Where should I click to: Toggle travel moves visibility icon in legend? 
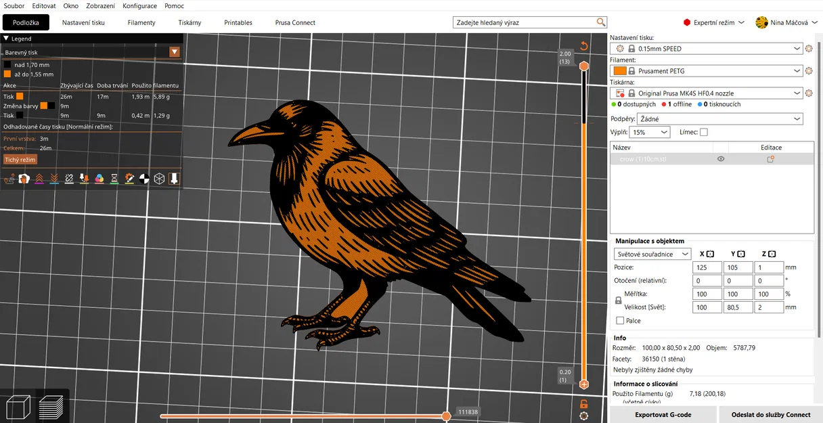click(9, 179)
